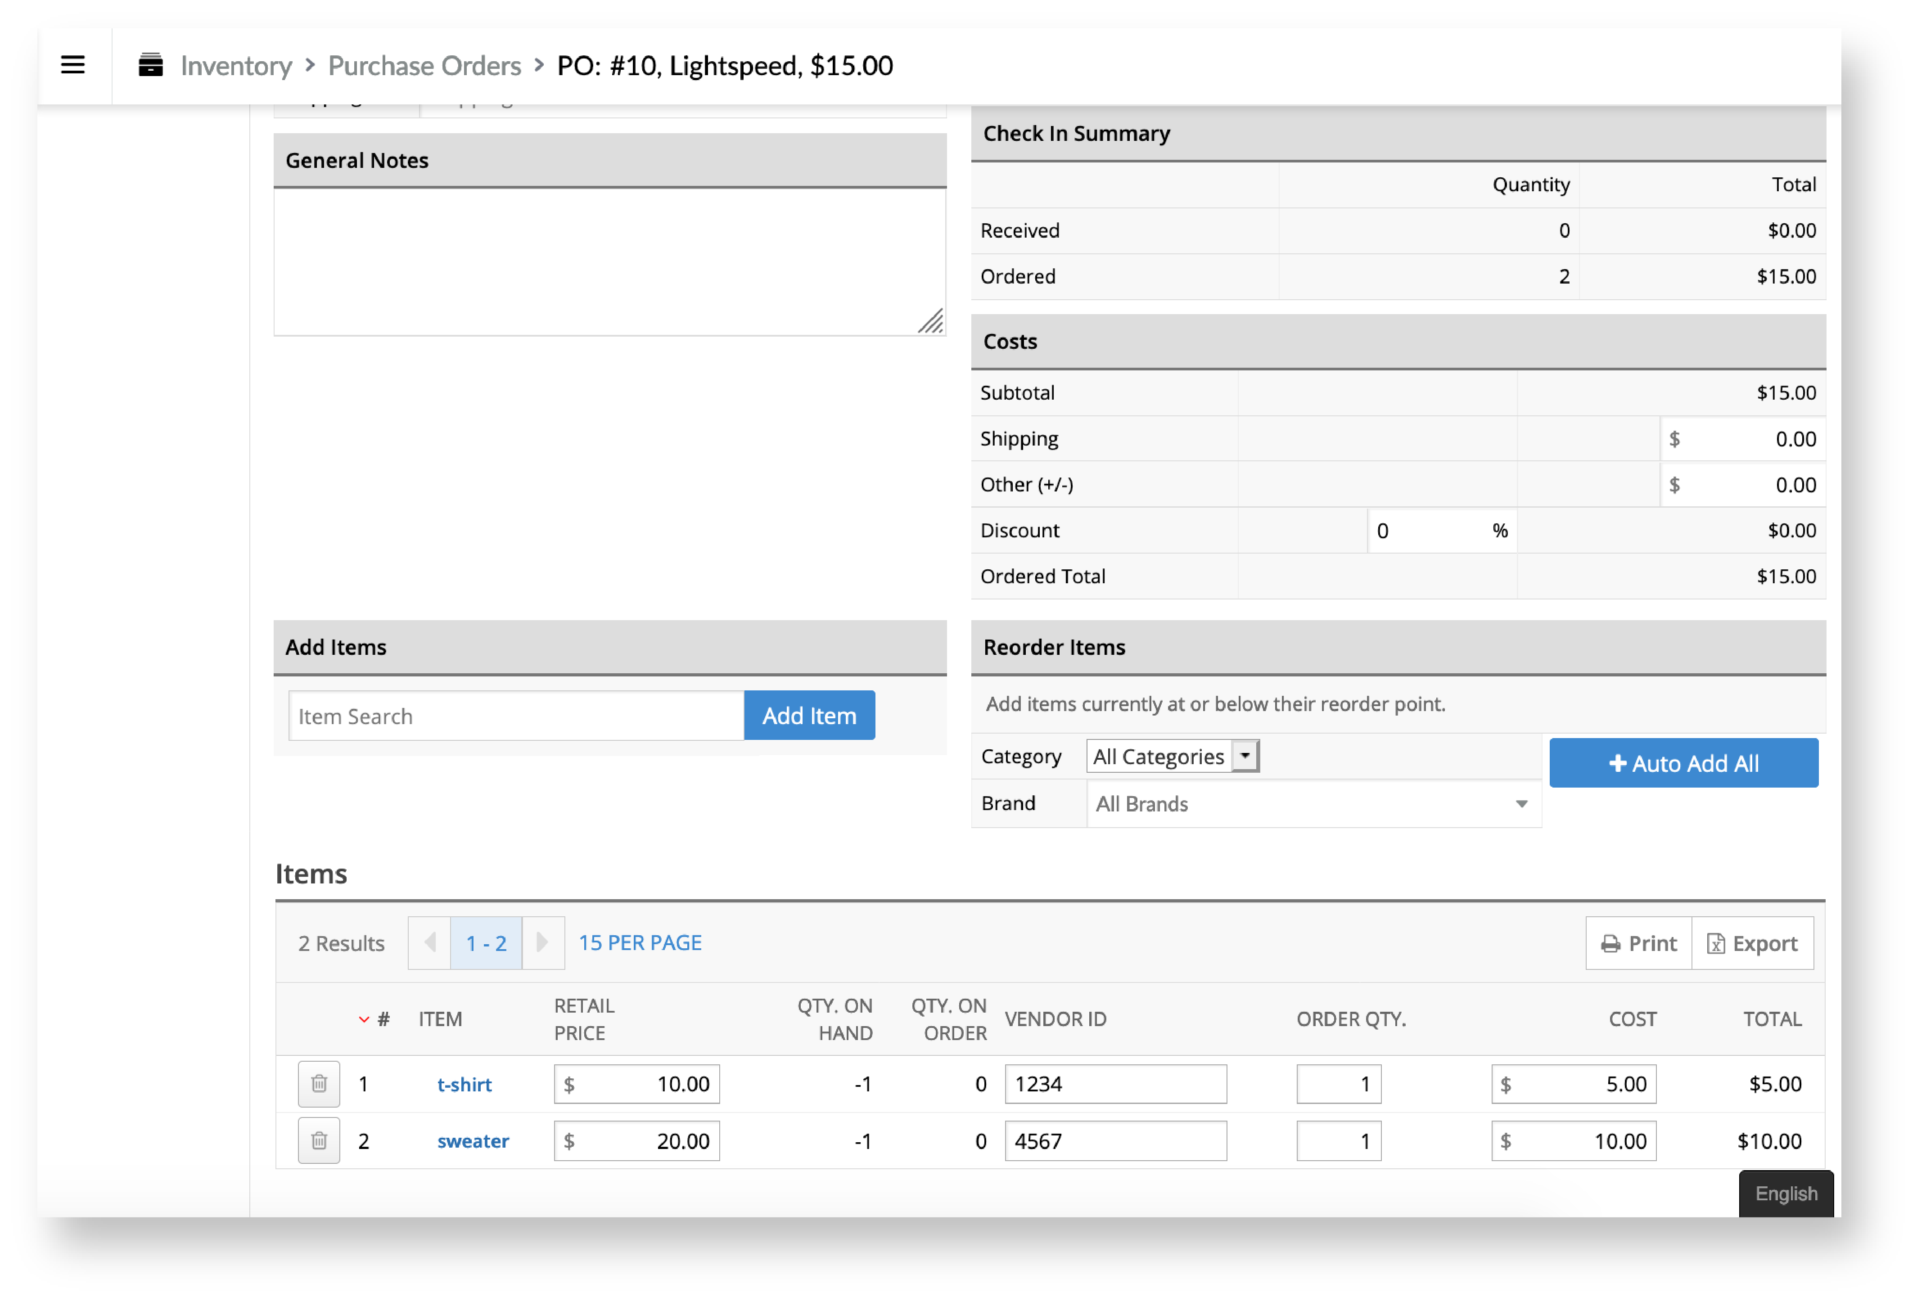Sort by COST column header
The width and height of the screenshot is (1917, 1302).
tap(1633, 1019)
